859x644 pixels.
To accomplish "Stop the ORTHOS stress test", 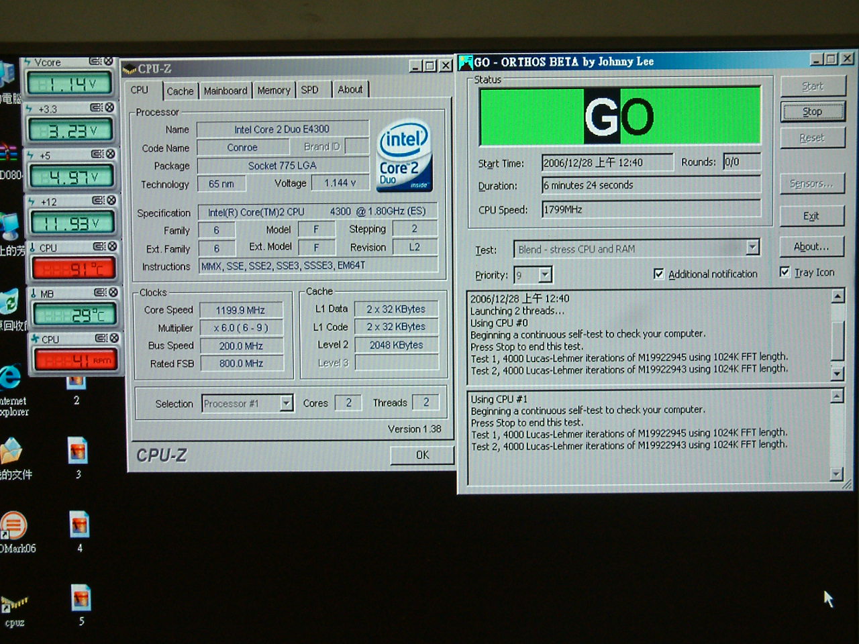I will [x=812, y=111].
